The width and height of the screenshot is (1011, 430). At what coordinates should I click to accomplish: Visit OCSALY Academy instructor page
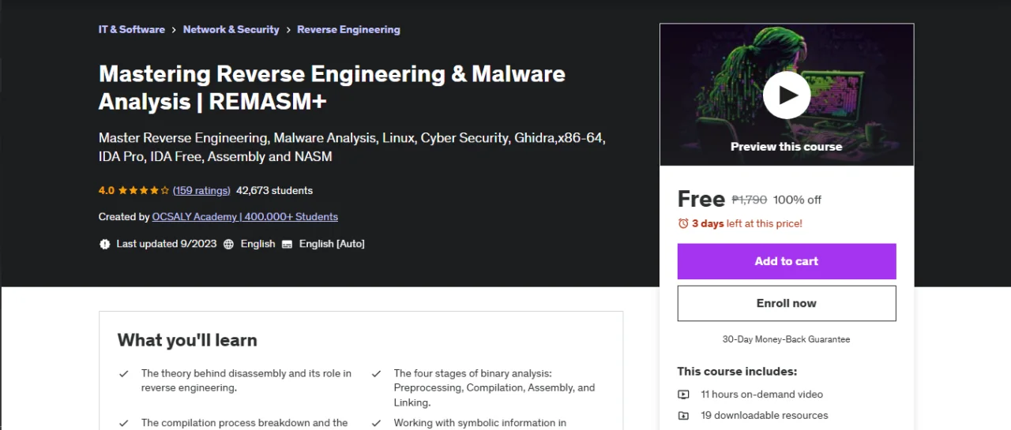(245, 216)
